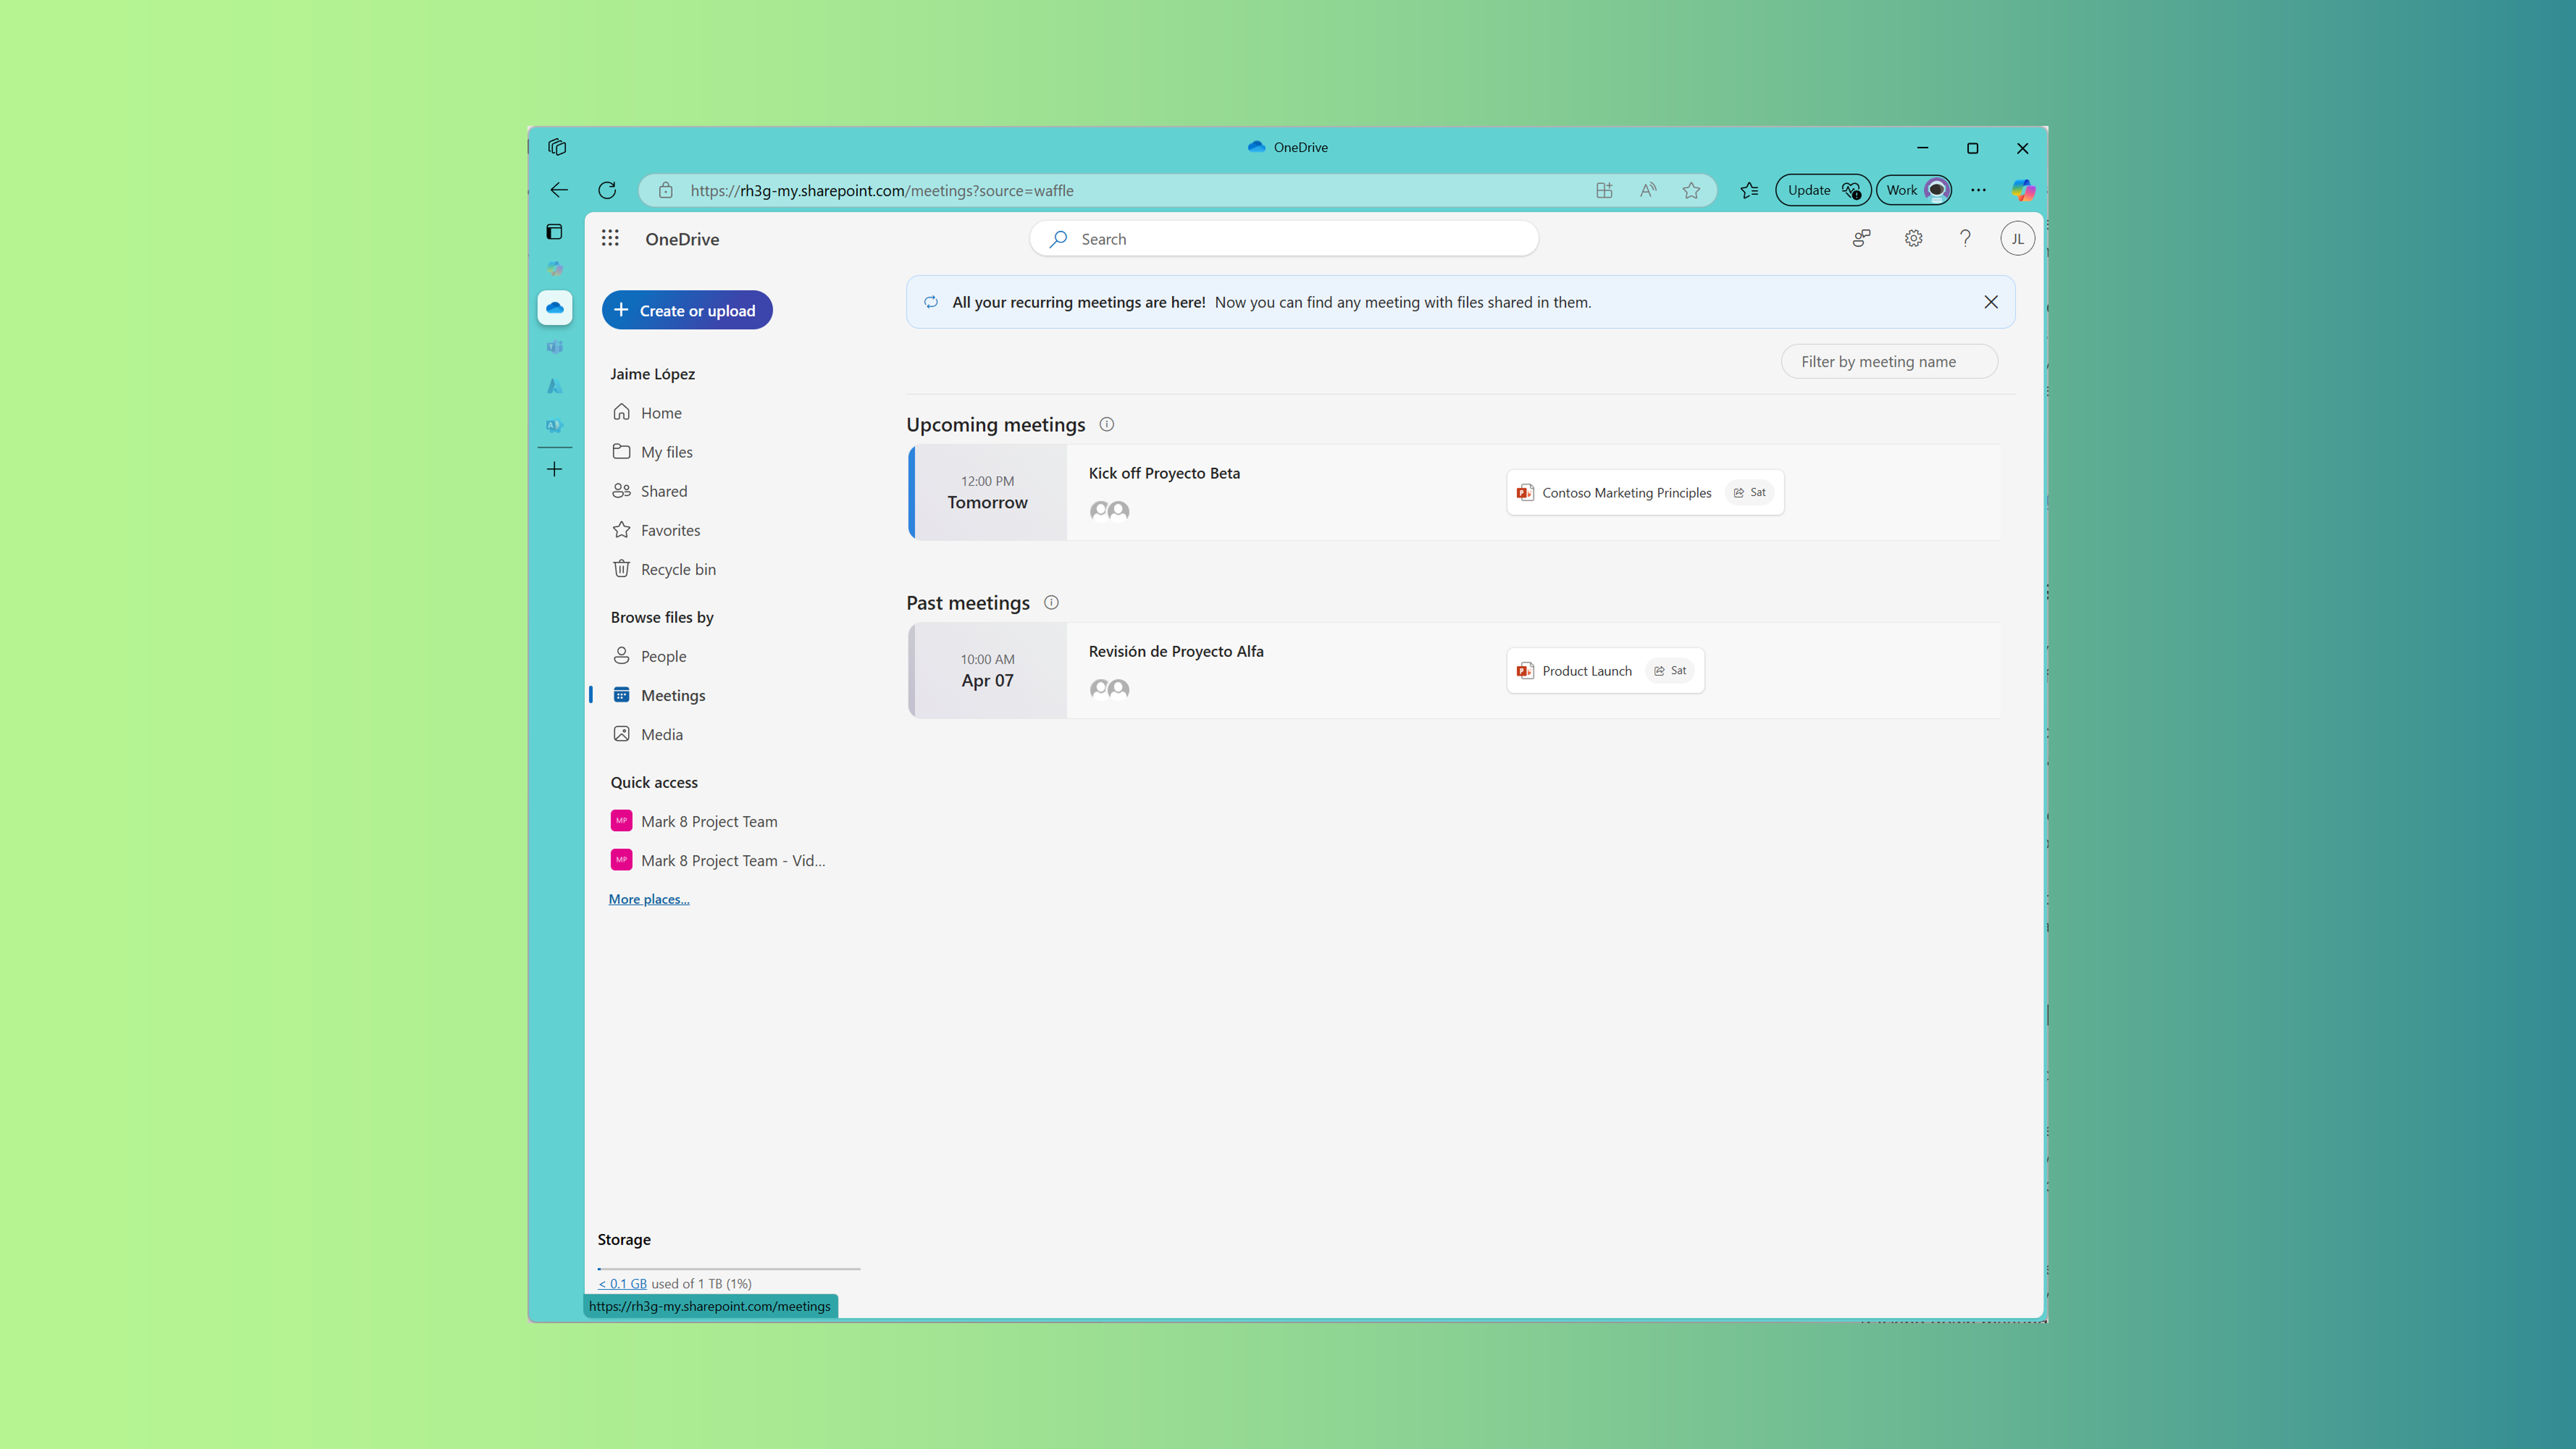Expand Upcoming meetings info tooltip
2576x1449 pixels.
click(x=1106, y=424)
